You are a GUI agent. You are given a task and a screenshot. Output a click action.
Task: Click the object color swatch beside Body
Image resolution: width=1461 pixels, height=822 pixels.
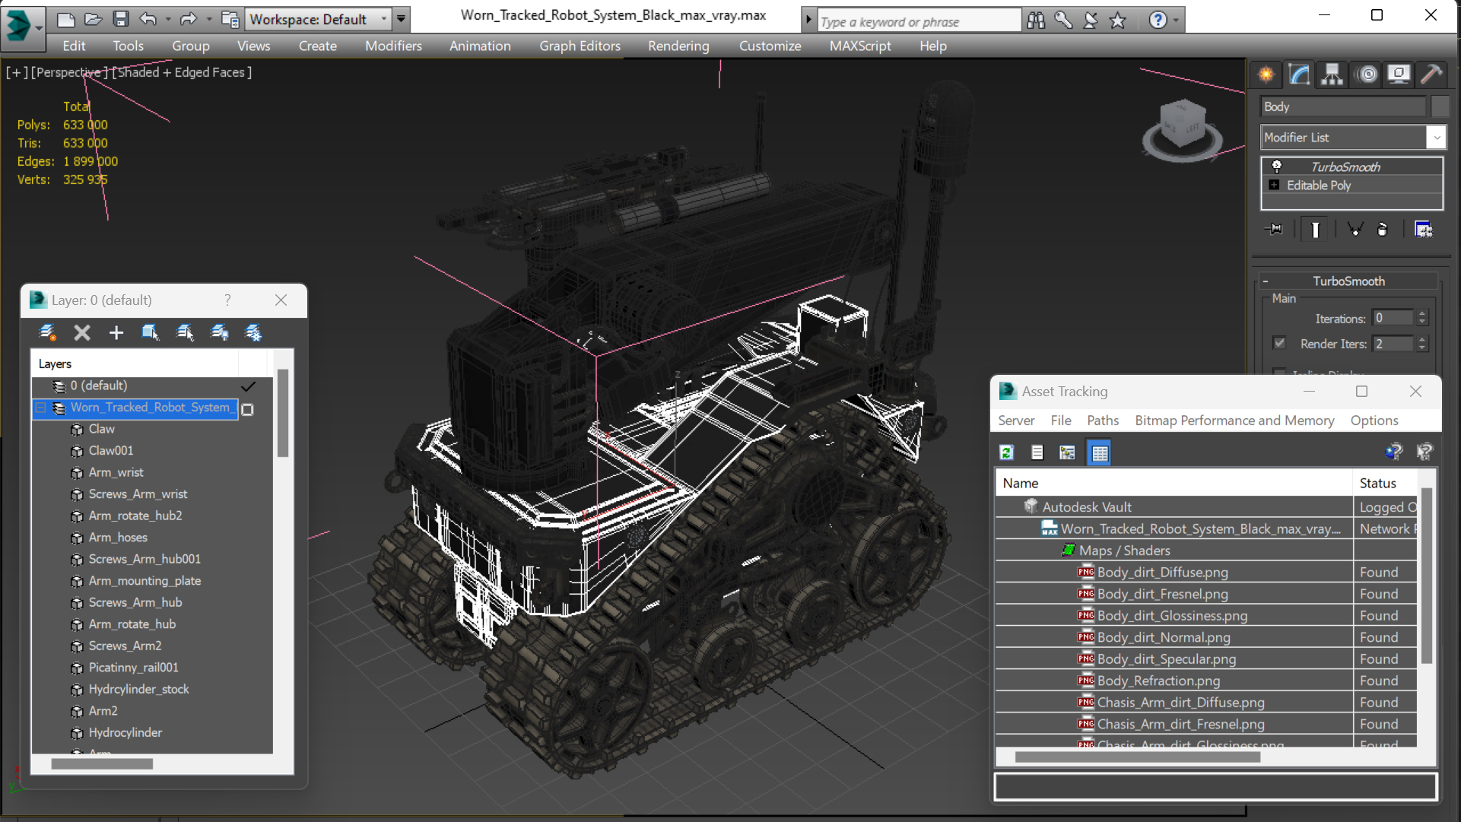1439,106
